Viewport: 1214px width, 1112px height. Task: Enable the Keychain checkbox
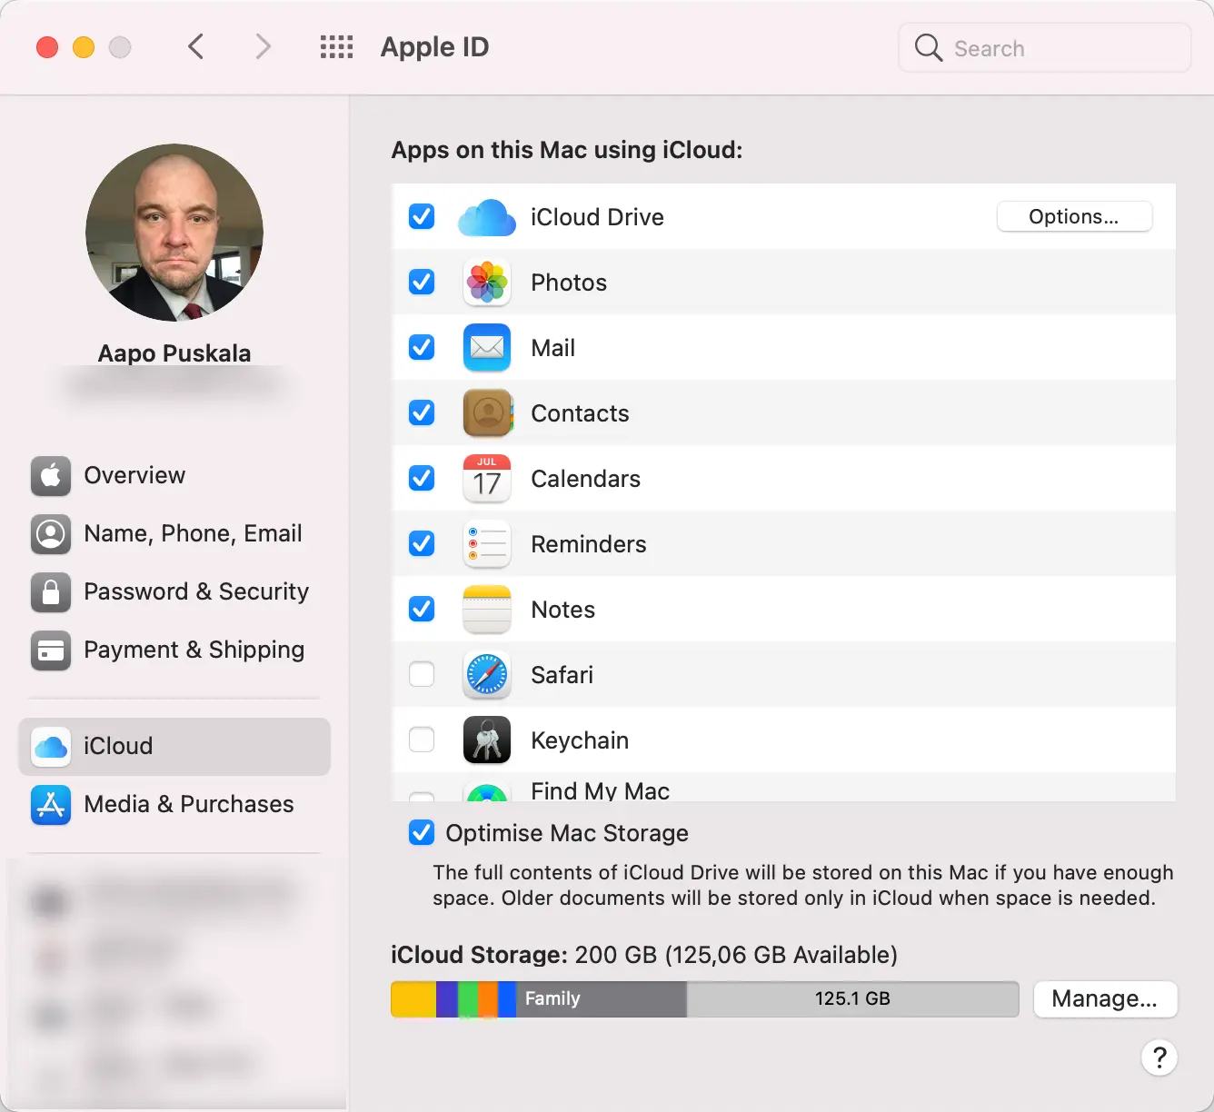click(x=422, y=740)
